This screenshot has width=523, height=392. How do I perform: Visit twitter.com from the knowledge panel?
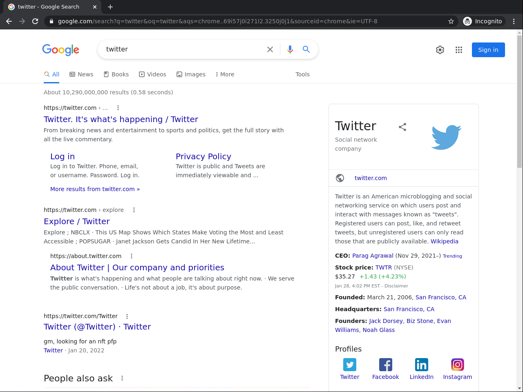click(x=371, y=178)
